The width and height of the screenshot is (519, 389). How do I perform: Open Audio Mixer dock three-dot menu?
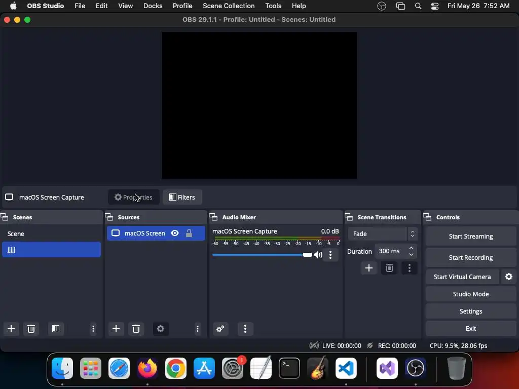245,329
